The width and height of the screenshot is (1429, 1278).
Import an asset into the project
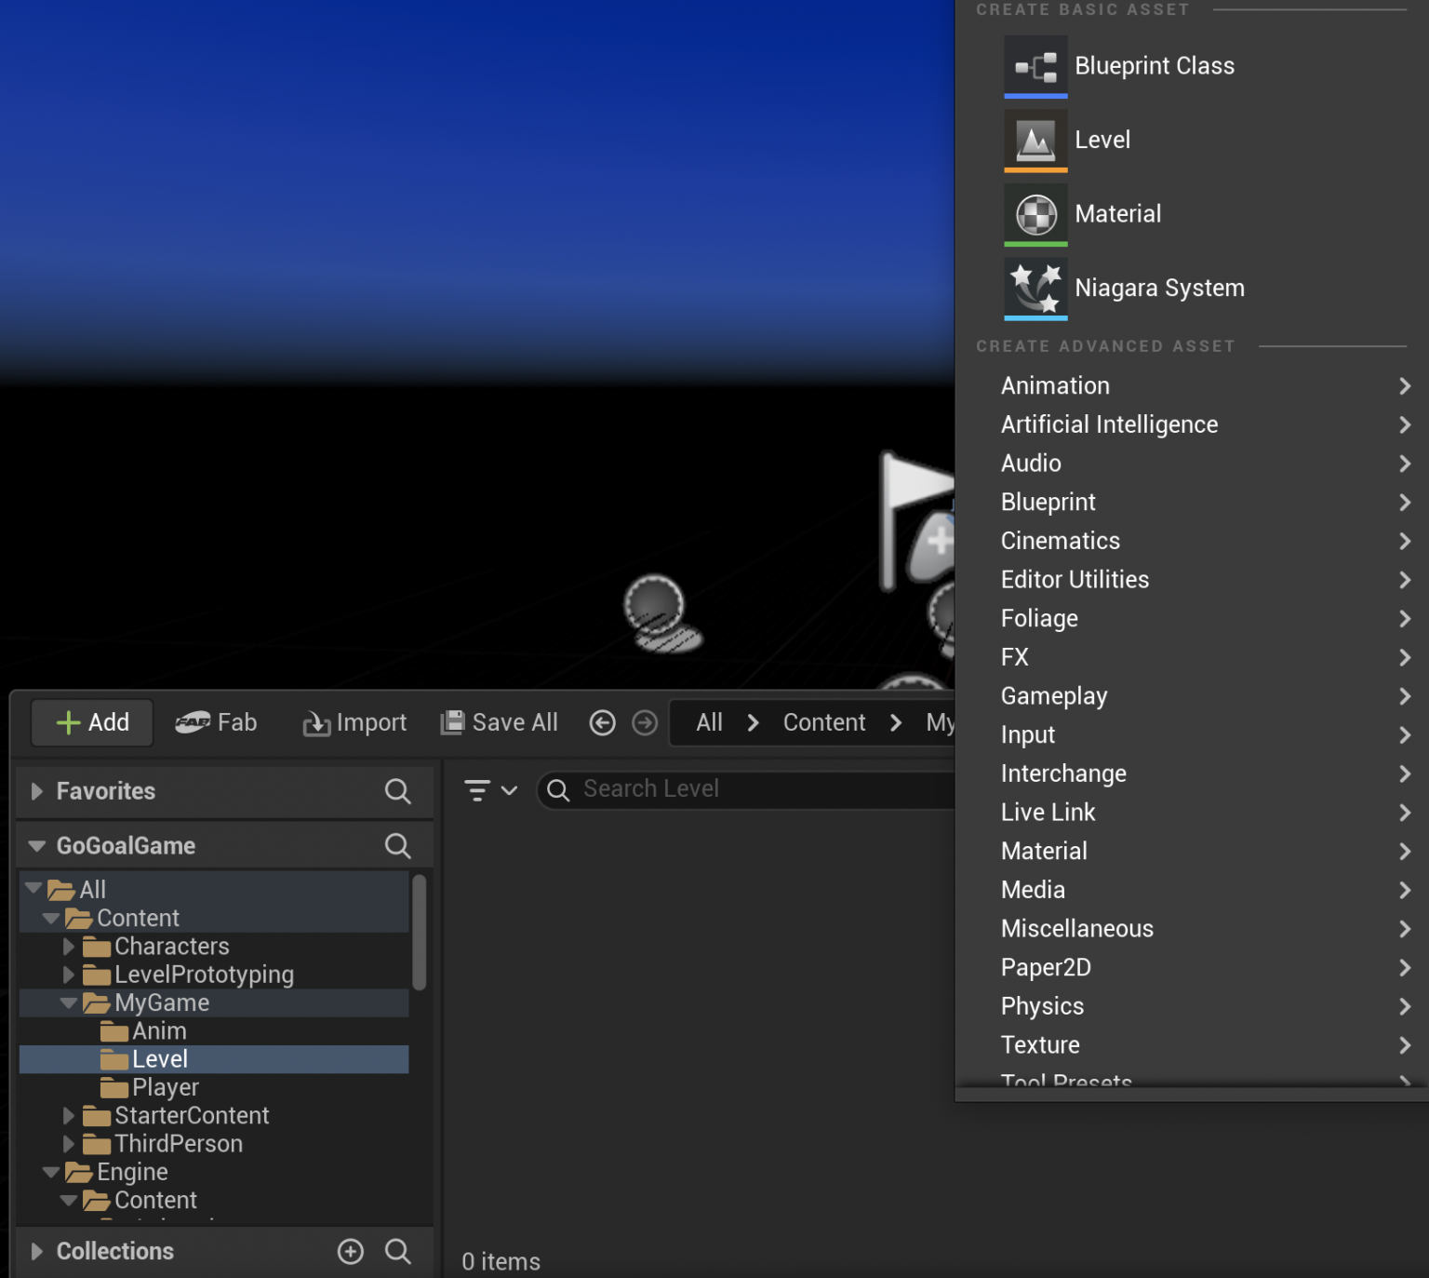pos(354,722)
